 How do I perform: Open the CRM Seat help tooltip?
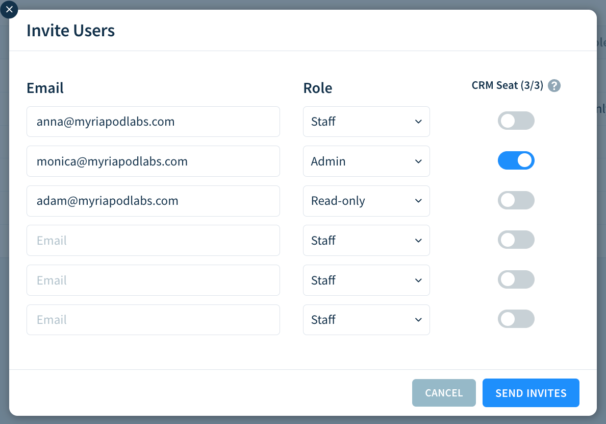coord(554,85)
